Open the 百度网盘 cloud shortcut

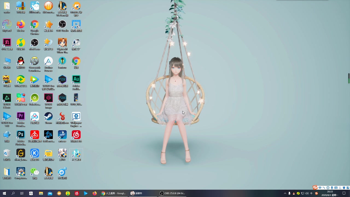tap(34, 118)
